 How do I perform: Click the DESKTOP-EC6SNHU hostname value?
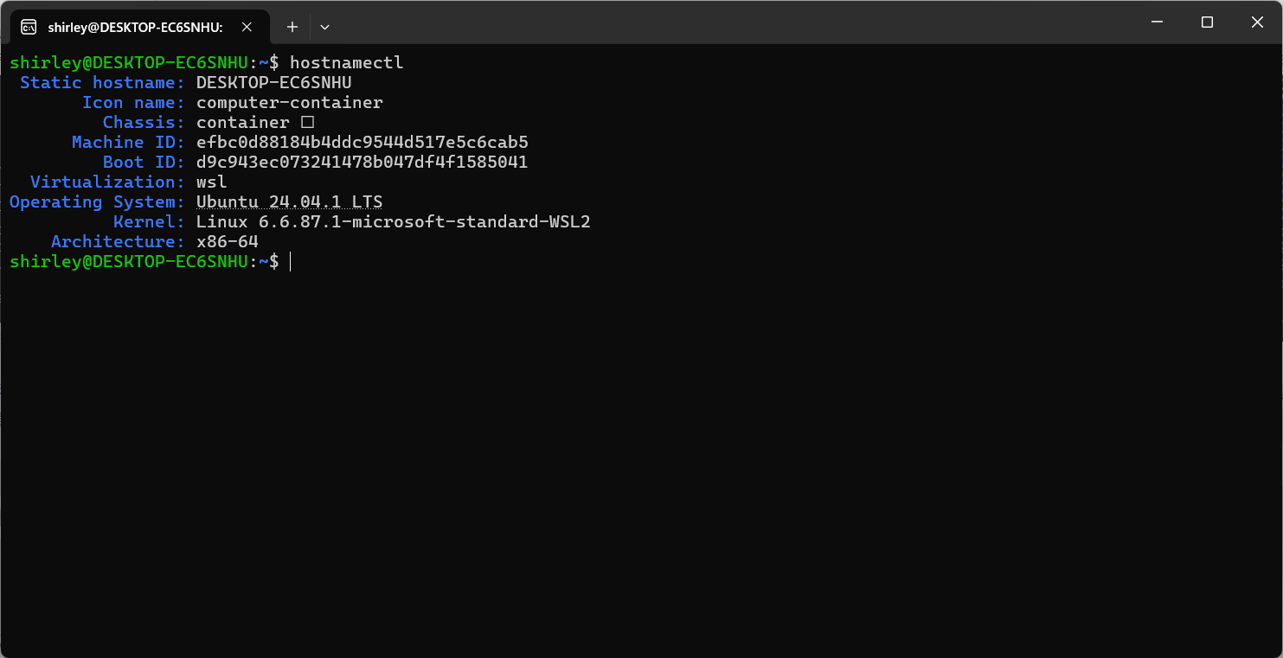273,82
